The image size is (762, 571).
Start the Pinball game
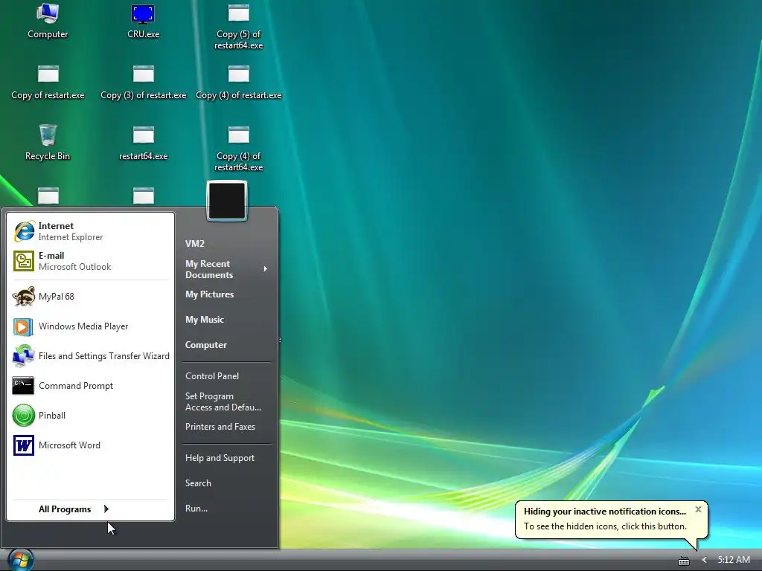pos(91,415)
